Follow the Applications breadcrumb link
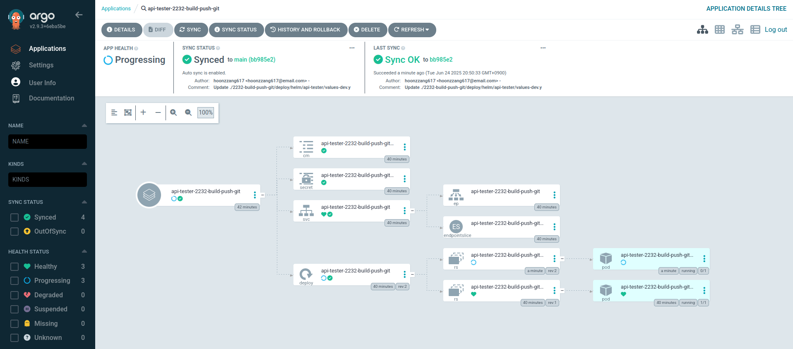 click(116, 9)
